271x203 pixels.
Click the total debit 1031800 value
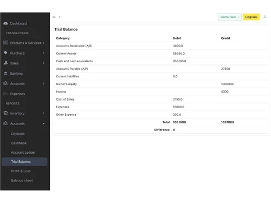(x=179, y=122)
